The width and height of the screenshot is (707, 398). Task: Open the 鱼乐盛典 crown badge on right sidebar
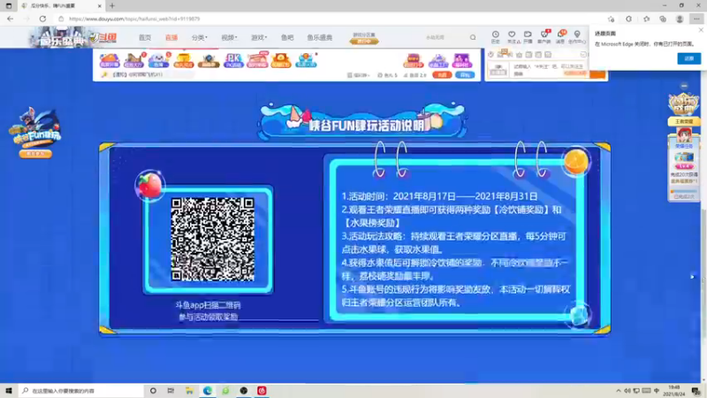tap(684, 104)
